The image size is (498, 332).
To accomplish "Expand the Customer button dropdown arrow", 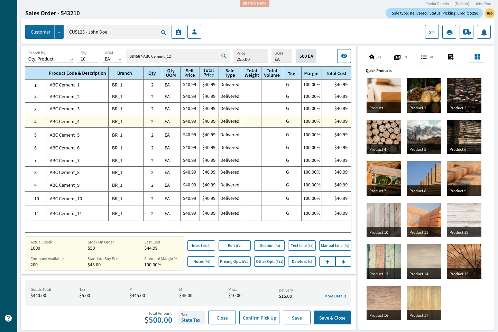I will coord(59,32).
